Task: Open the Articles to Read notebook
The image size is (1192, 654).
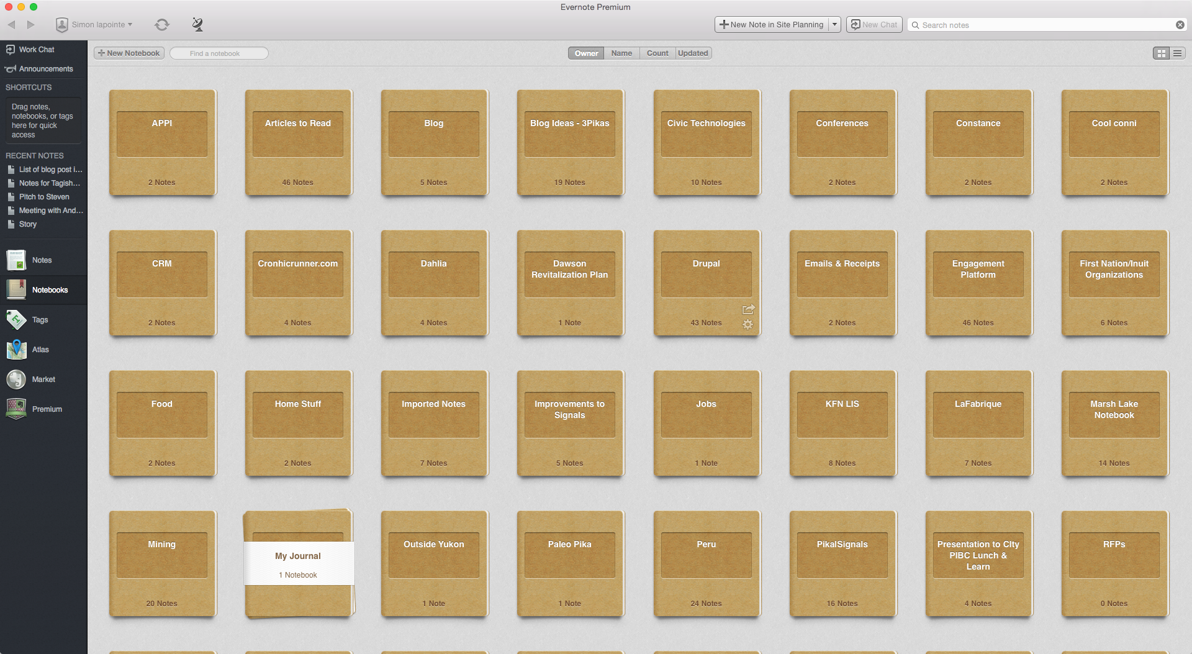Action: [x=298, y=143]
